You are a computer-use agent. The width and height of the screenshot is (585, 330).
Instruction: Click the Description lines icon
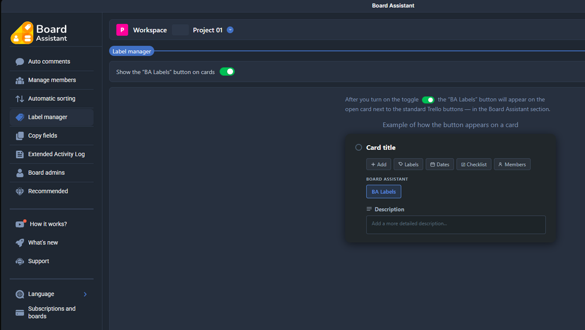coord(369,209)
